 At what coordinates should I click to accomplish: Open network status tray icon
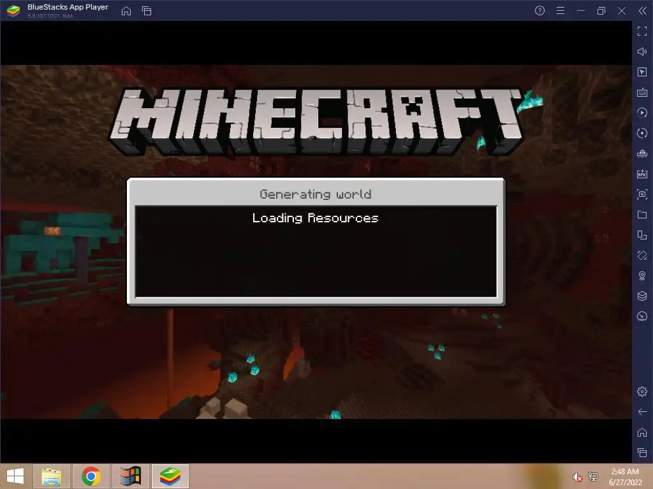coord(593,476)
